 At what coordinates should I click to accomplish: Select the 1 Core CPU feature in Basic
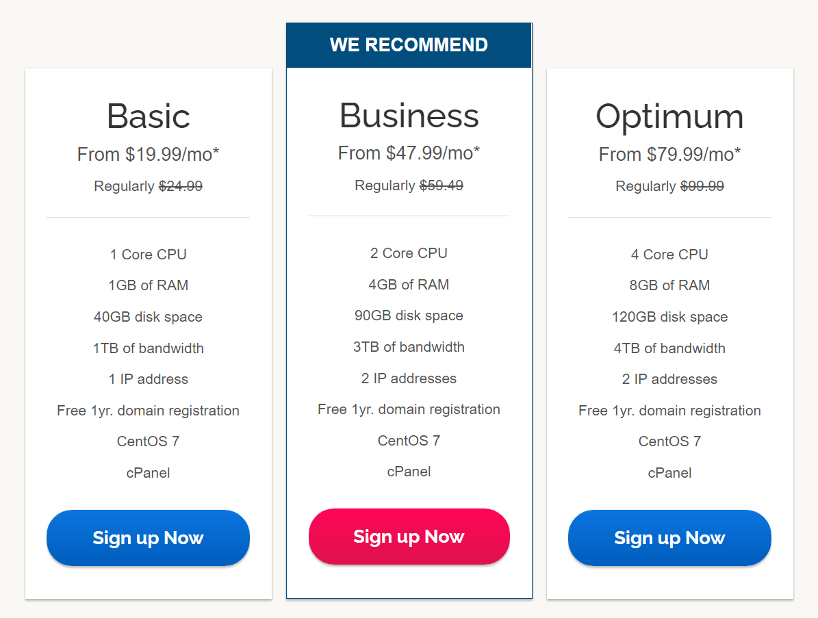pos(148,254)
